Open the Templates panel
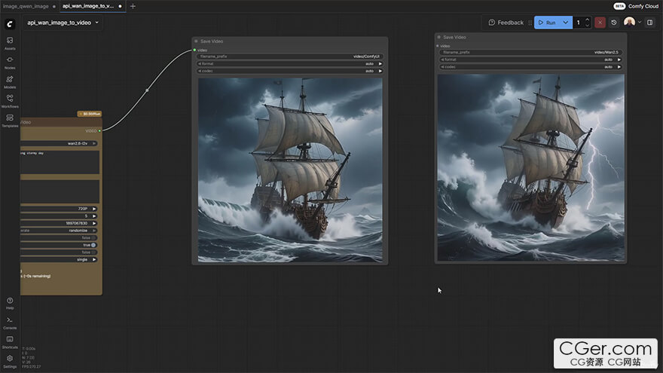Screen dimensions: 663x373 click(x=10, y=120)
